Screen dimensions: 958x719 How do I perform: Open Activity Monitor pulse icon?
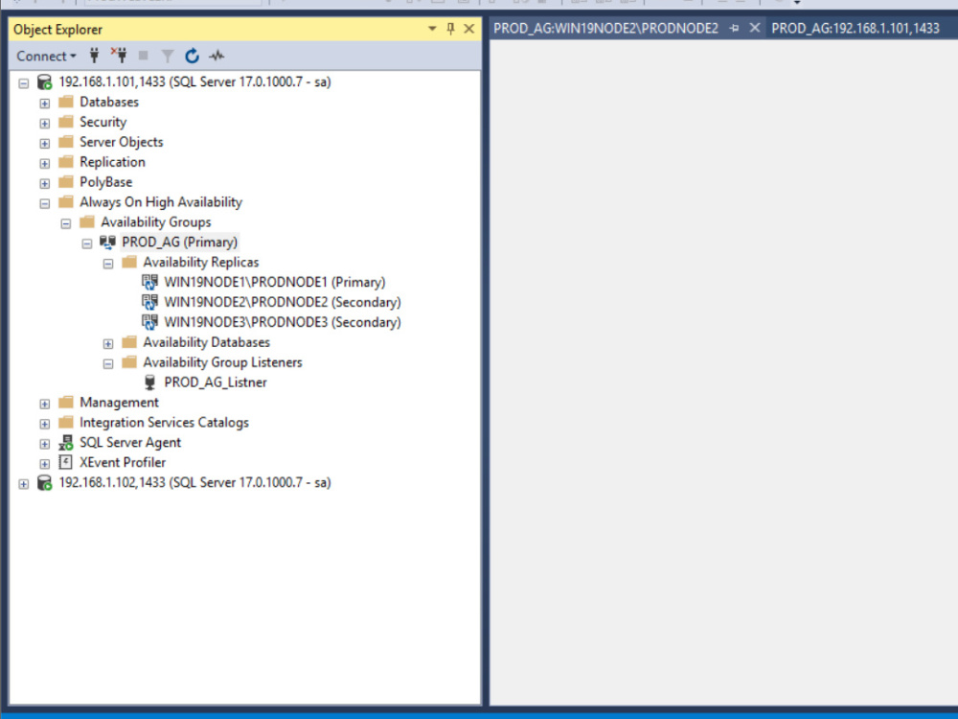coord(217,57)
